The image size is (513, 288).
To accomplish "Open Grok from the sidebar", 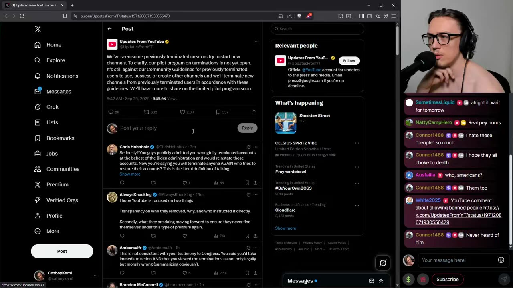I will [46, 107].
